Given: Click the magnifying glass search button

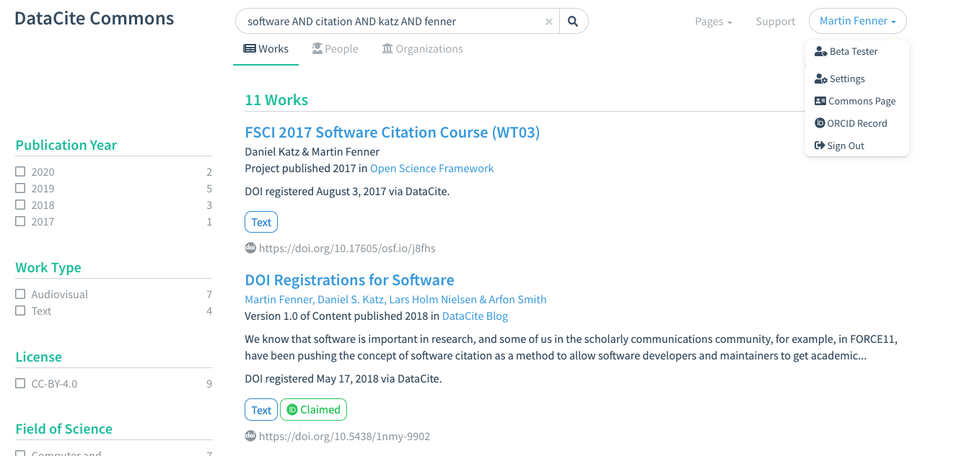Looking at the screenshot, I should (573, 22).
